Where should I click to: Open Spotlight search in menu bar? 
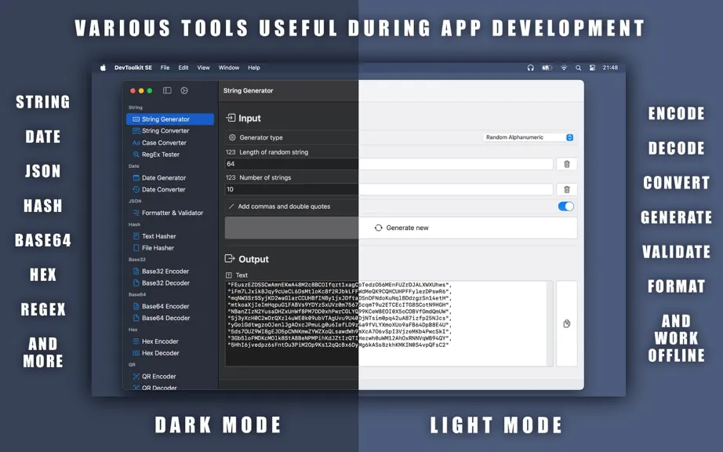[578, 67]
